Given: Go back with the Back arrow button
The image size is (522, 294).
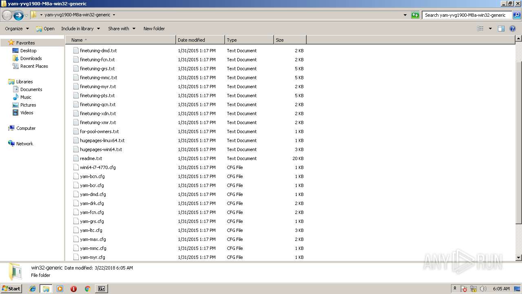Looking at the screenshot, I should pyautogui.click(x=7, y=16).
